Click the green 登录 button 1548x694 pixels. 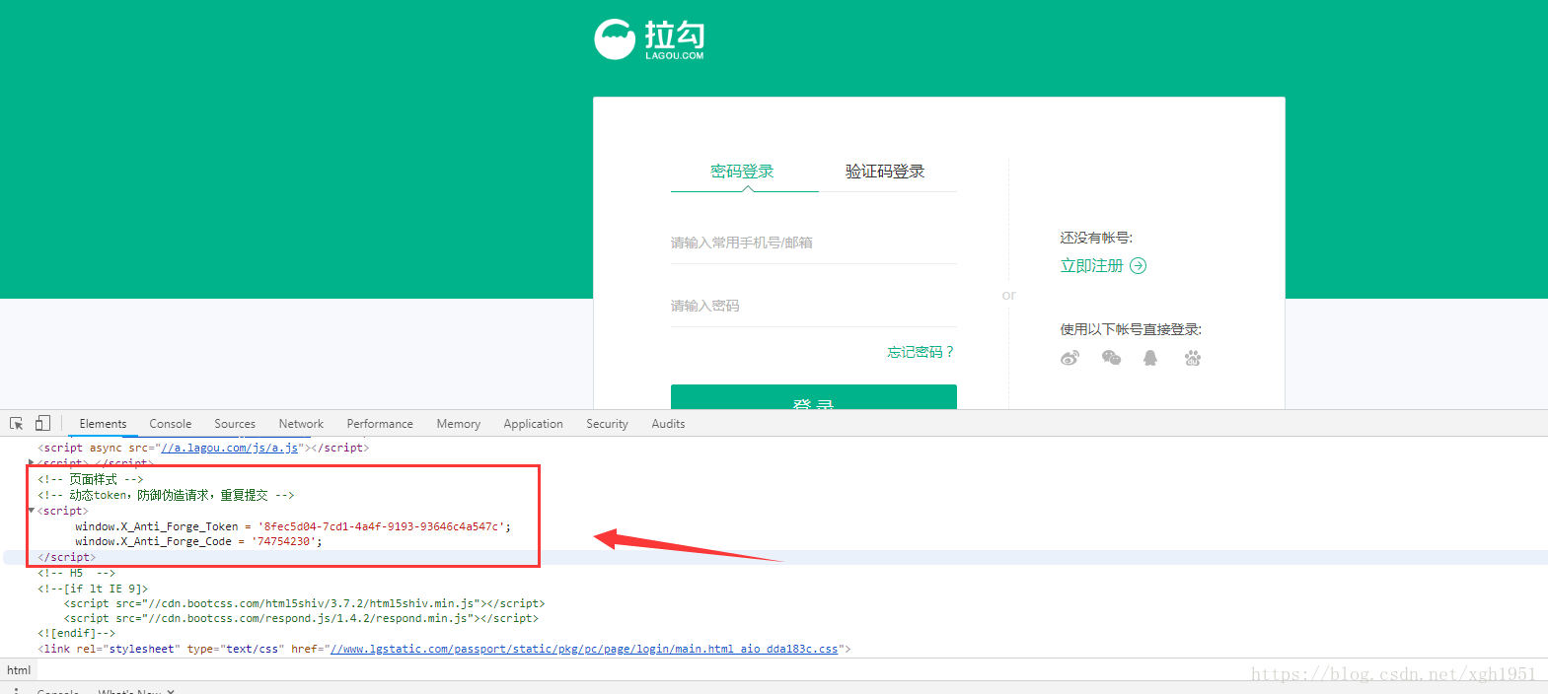814,397
